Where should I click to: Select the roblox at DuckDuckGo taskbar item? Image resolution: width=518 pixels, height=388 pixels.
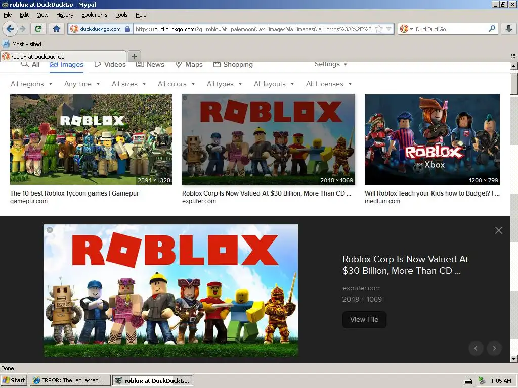pos(153,380)
